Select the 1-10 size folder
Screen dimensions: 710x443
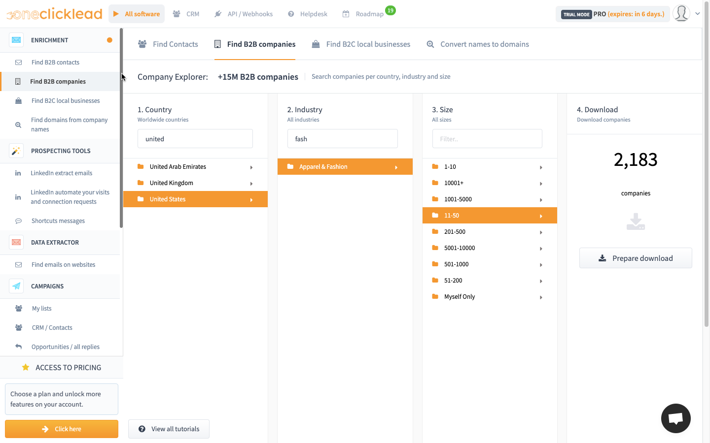(490, 167)
